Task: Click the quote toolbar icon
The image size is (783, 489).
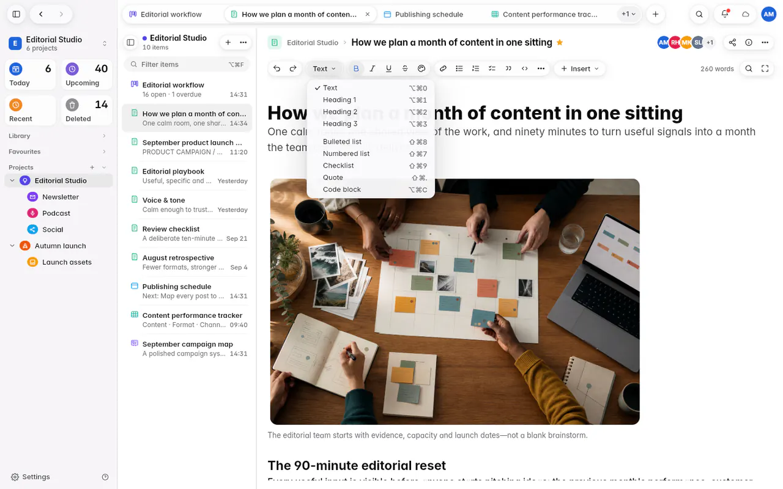Action: (508, 68)
